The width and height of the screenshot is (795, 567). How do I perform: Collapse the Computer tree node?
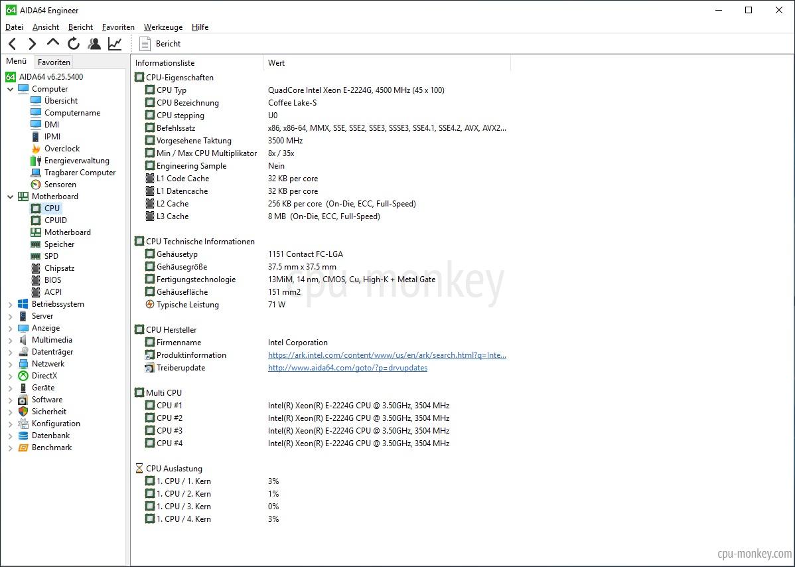coord(10,89)
